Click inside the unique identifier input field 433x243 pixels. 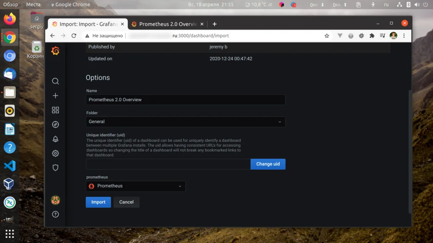click(x=167, y=164)
